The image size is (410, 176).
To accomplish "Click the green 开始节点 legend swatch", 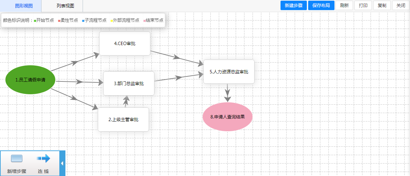I will (35, 21).
